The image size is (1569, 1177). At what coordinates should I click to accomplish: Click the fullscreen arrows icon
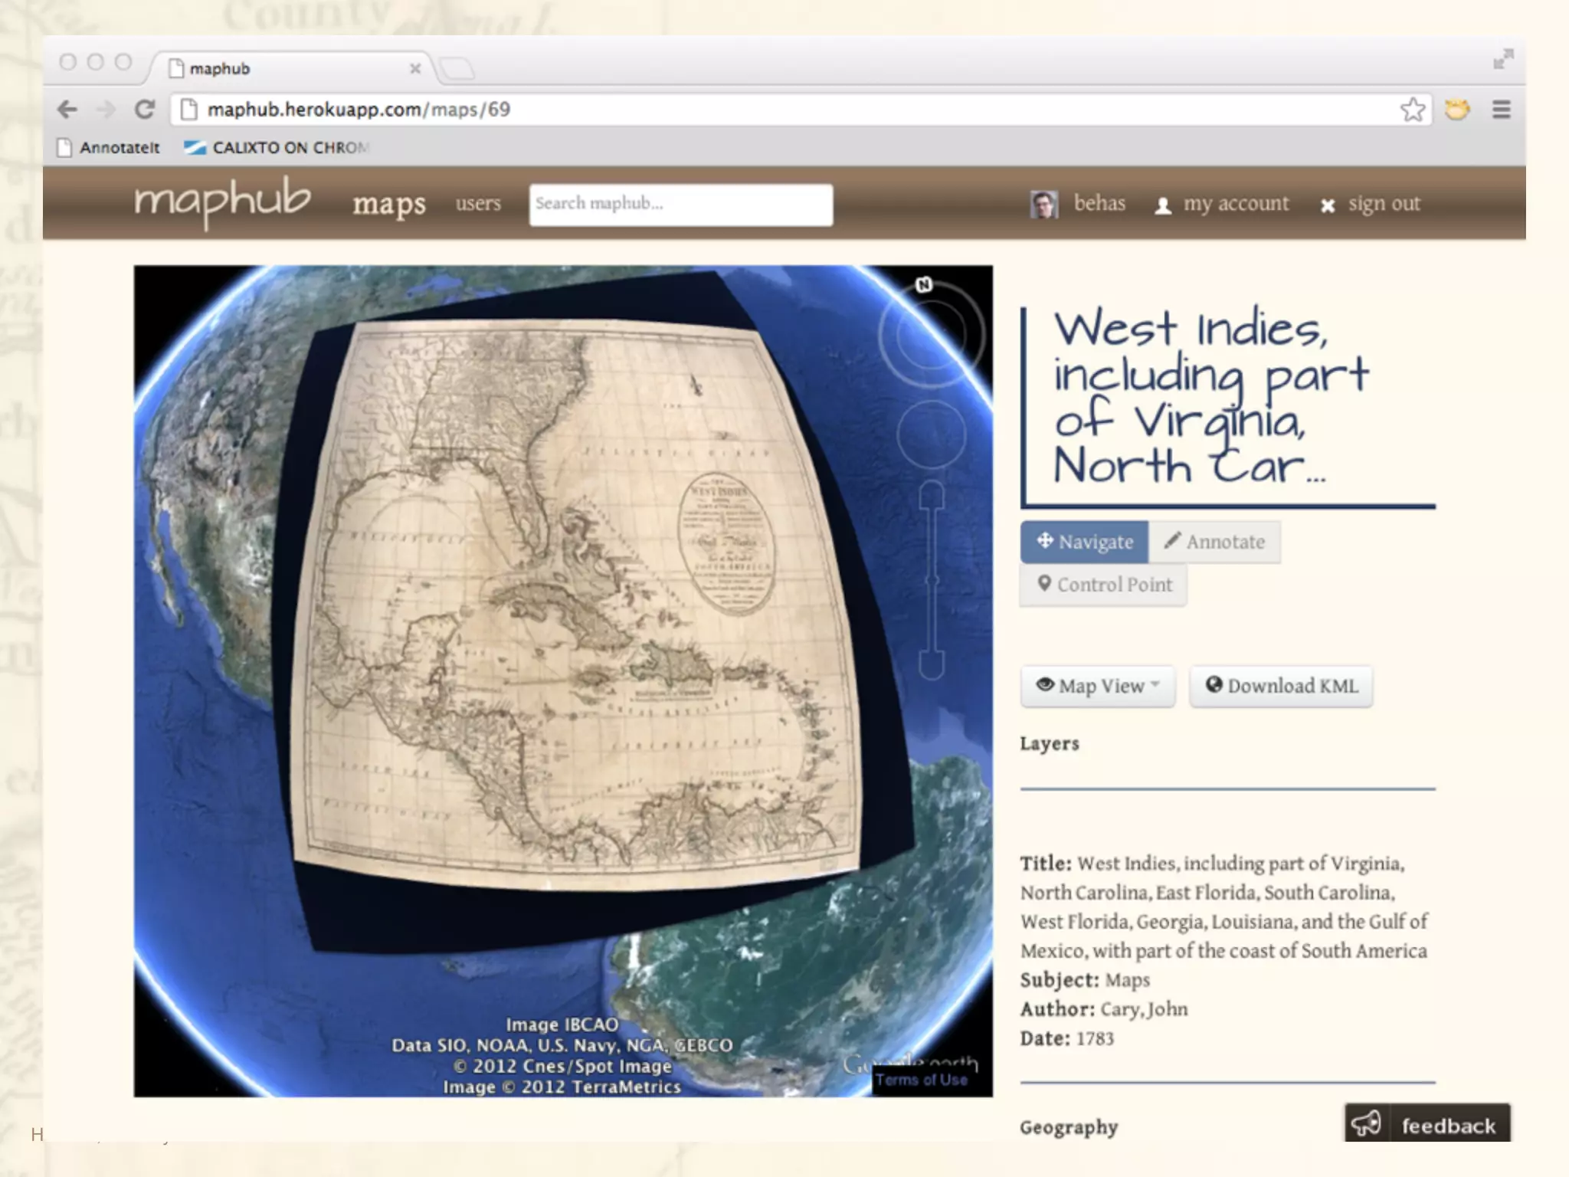[x=1503, y=59]
